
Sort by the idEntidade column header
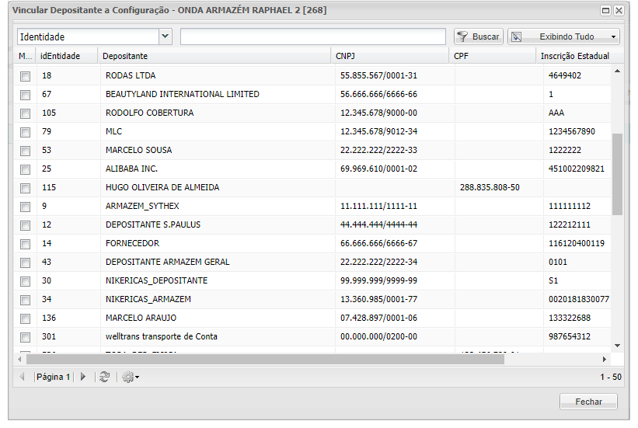67,56
